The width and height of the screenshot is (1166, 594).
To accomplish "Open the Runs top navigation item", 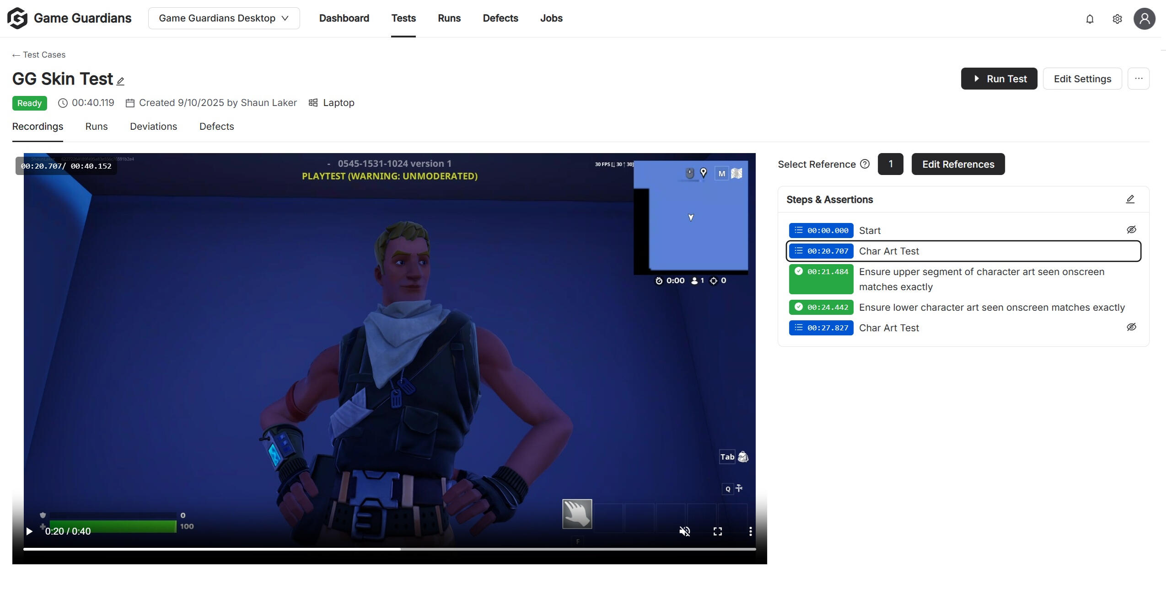I will point(449,18).
